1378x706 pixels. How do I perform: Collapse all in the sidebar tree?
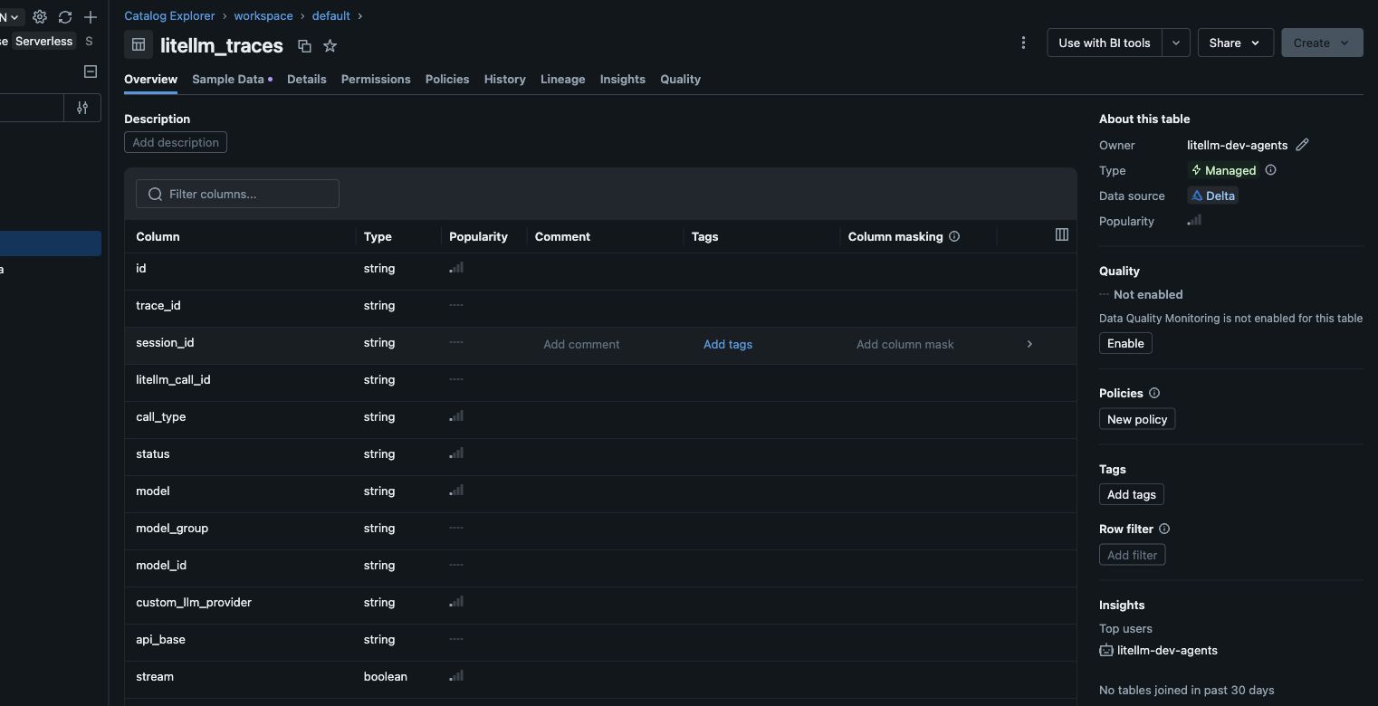(x=91, y=72)
